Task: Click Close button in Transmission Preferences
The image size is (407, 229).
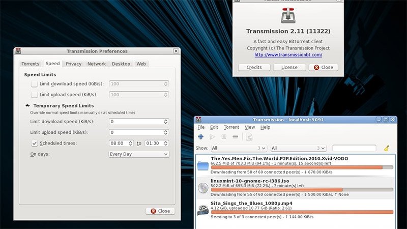Action: click(x=160, y=211)
